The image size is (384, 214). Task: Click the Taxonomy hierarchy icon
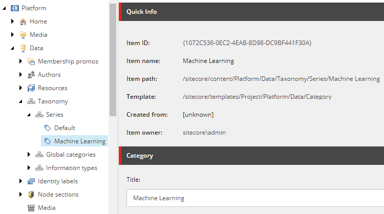31,101
